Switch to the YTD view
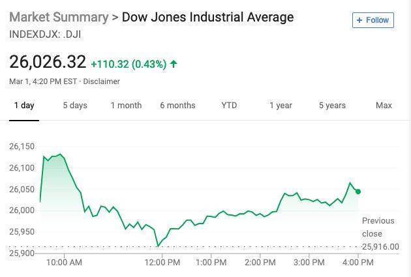 [229, 106]
